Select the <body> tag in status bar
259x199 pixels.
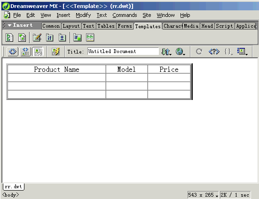tap(10, 195)
